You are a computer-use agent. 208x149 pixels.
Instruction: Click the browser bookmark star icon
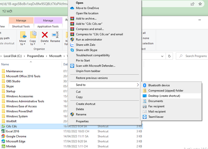point(200,4)
